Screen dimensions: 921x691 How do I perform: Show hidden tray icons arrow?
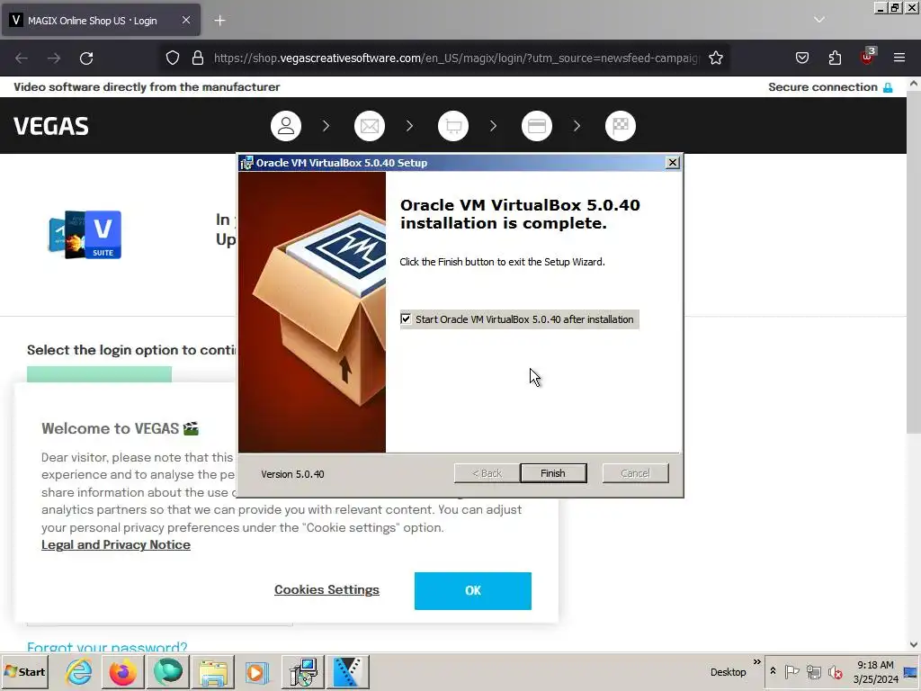[773, 671]
